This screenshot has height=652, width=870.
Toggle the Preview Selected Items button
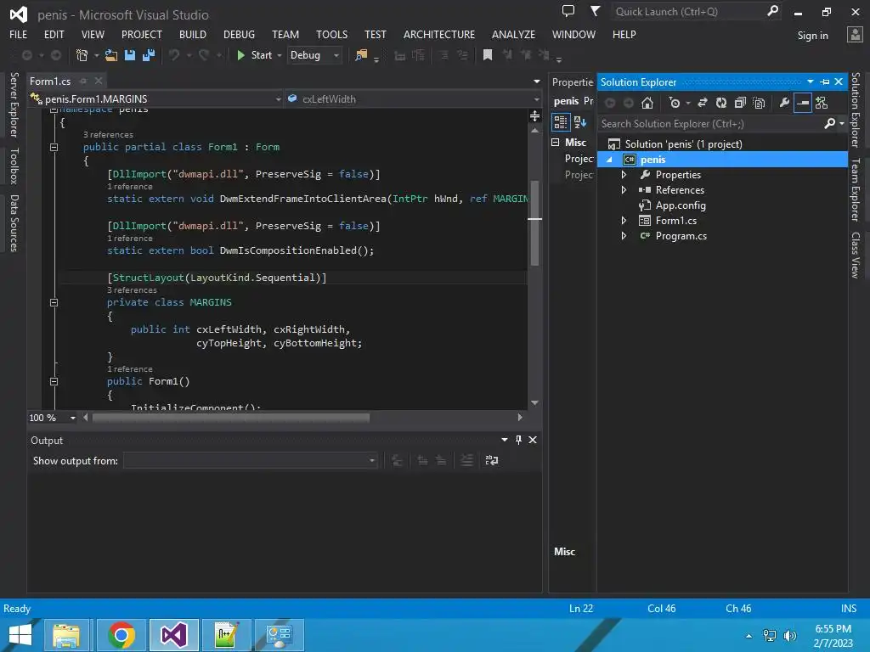802,103
